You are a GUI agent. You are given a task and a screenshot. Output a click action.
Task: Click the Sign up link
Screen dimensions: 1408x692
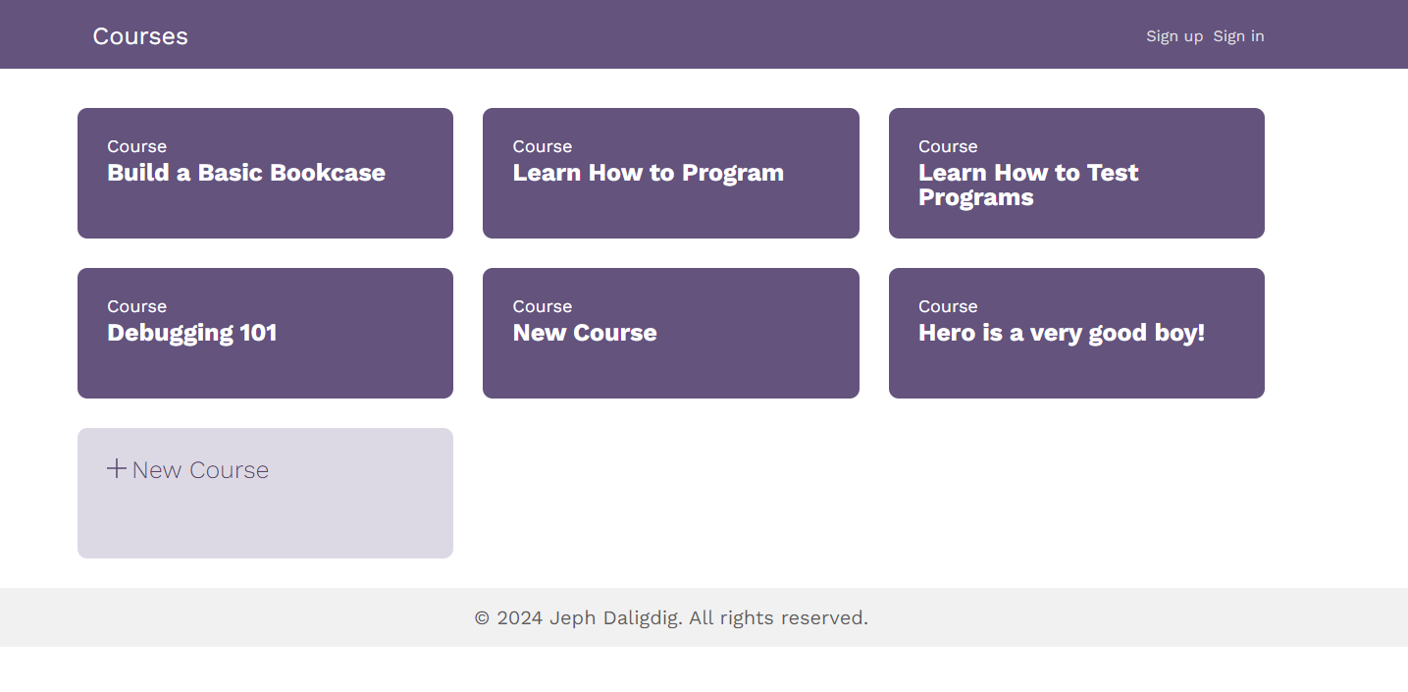(x=1174, y=36)
